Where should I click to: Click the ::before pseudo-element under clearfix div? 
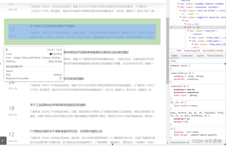[197, 34]
